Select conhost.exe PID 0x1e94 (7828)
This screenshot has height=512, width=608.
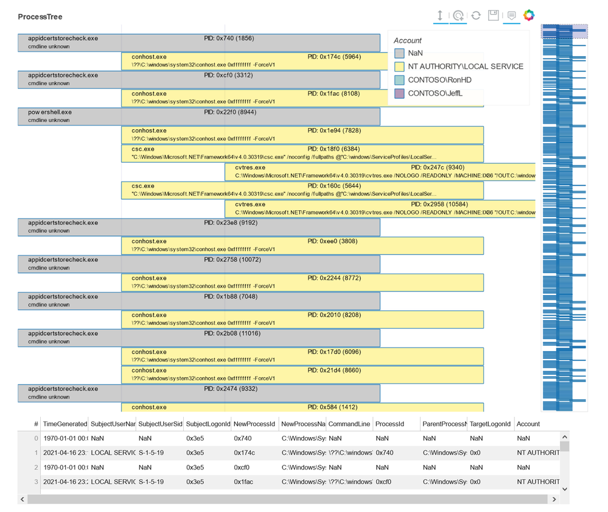coord(302,135)
